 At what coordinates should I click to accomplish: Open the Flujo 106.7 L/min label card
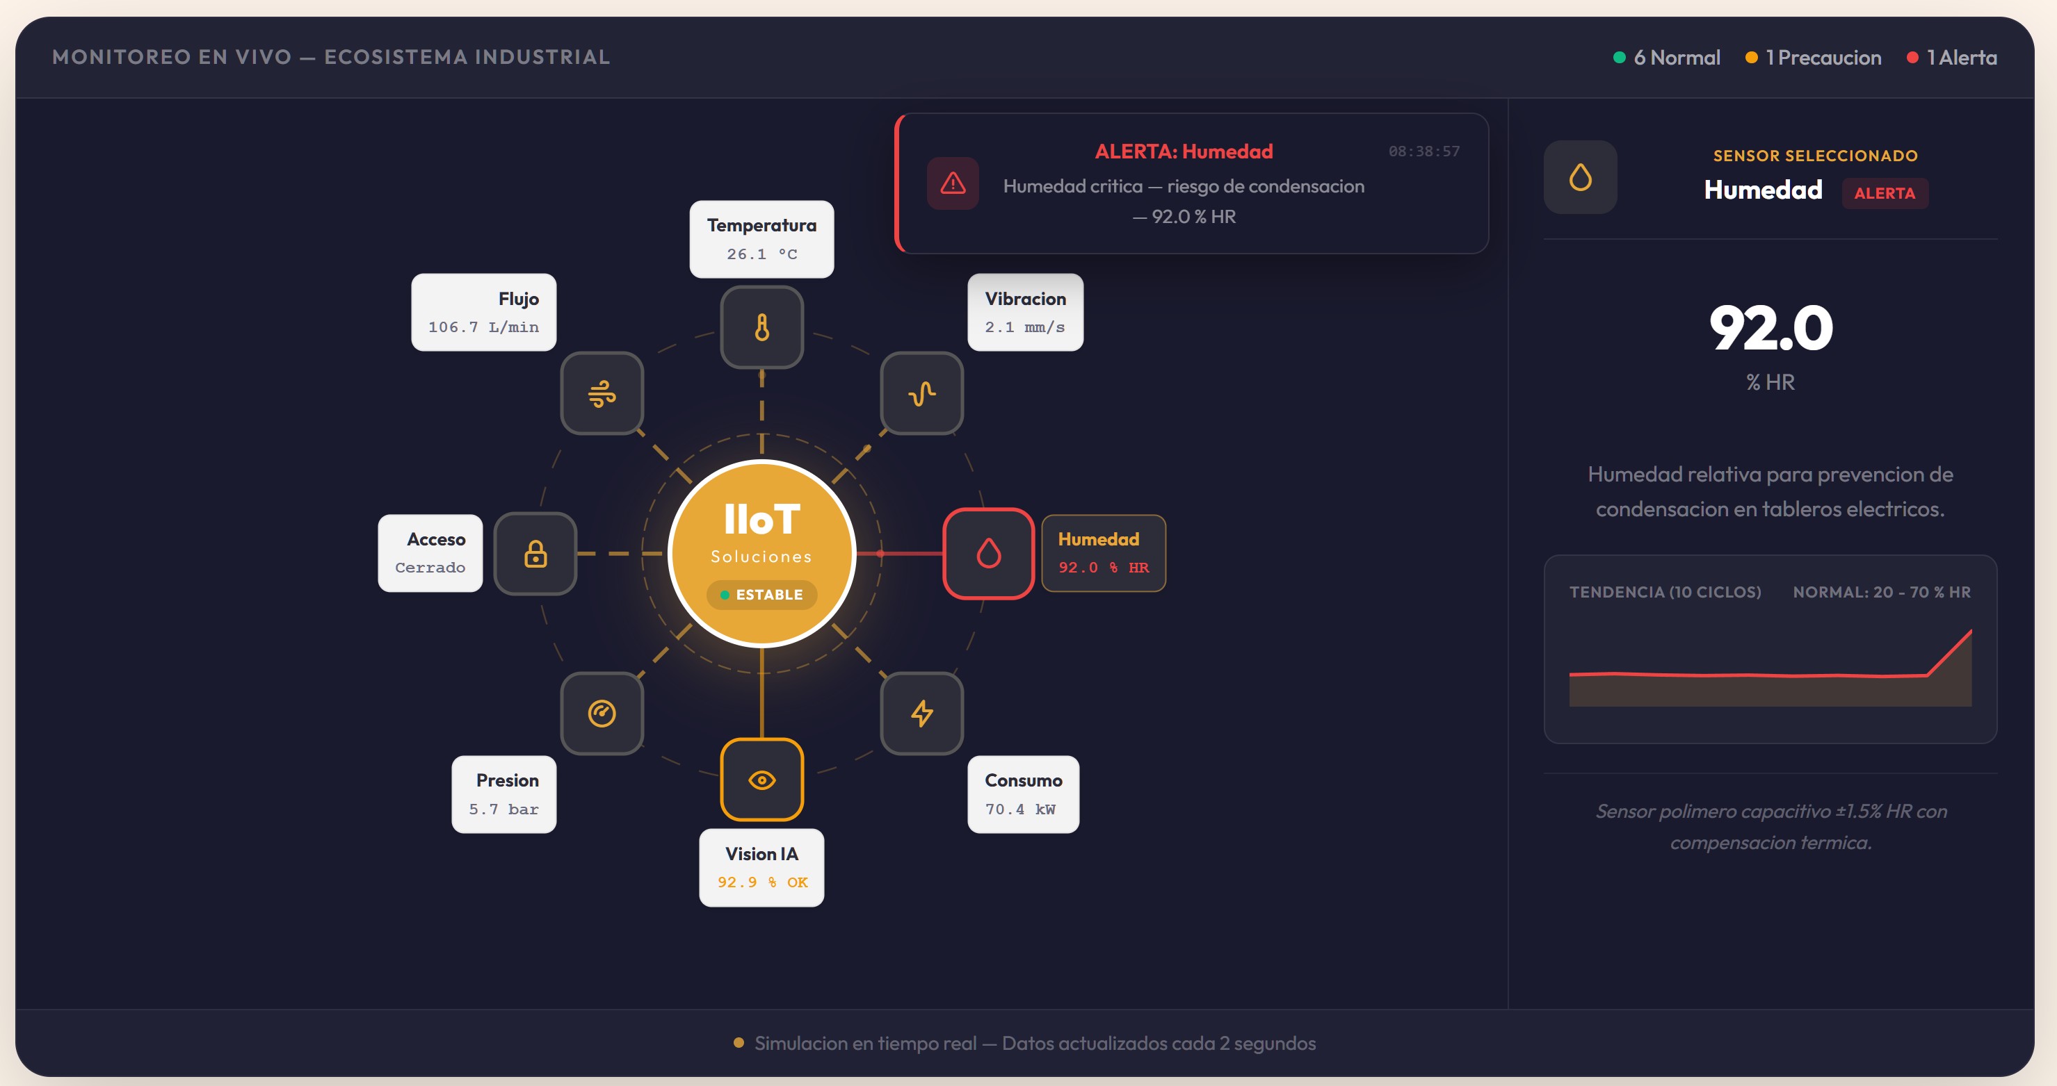pos(484,312)
